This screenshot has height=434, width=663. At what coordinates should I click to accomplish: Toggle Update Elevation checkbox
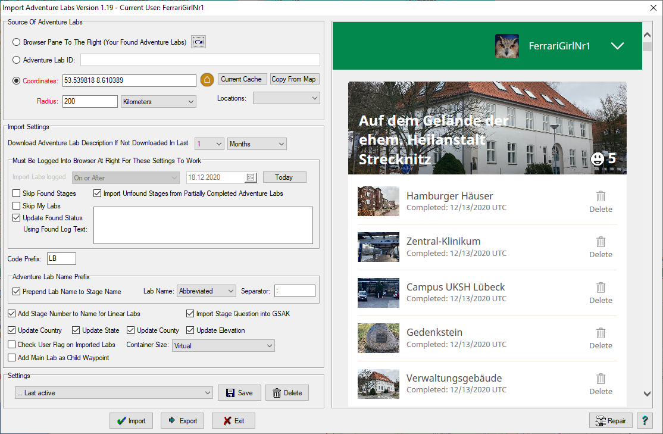point(190,330)
